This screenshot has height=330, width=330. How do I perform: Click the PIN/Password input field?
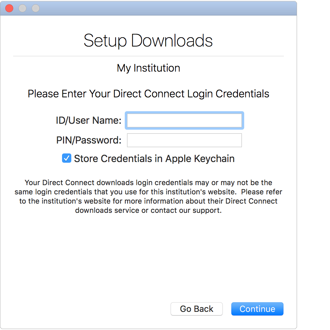coord(184,140)
